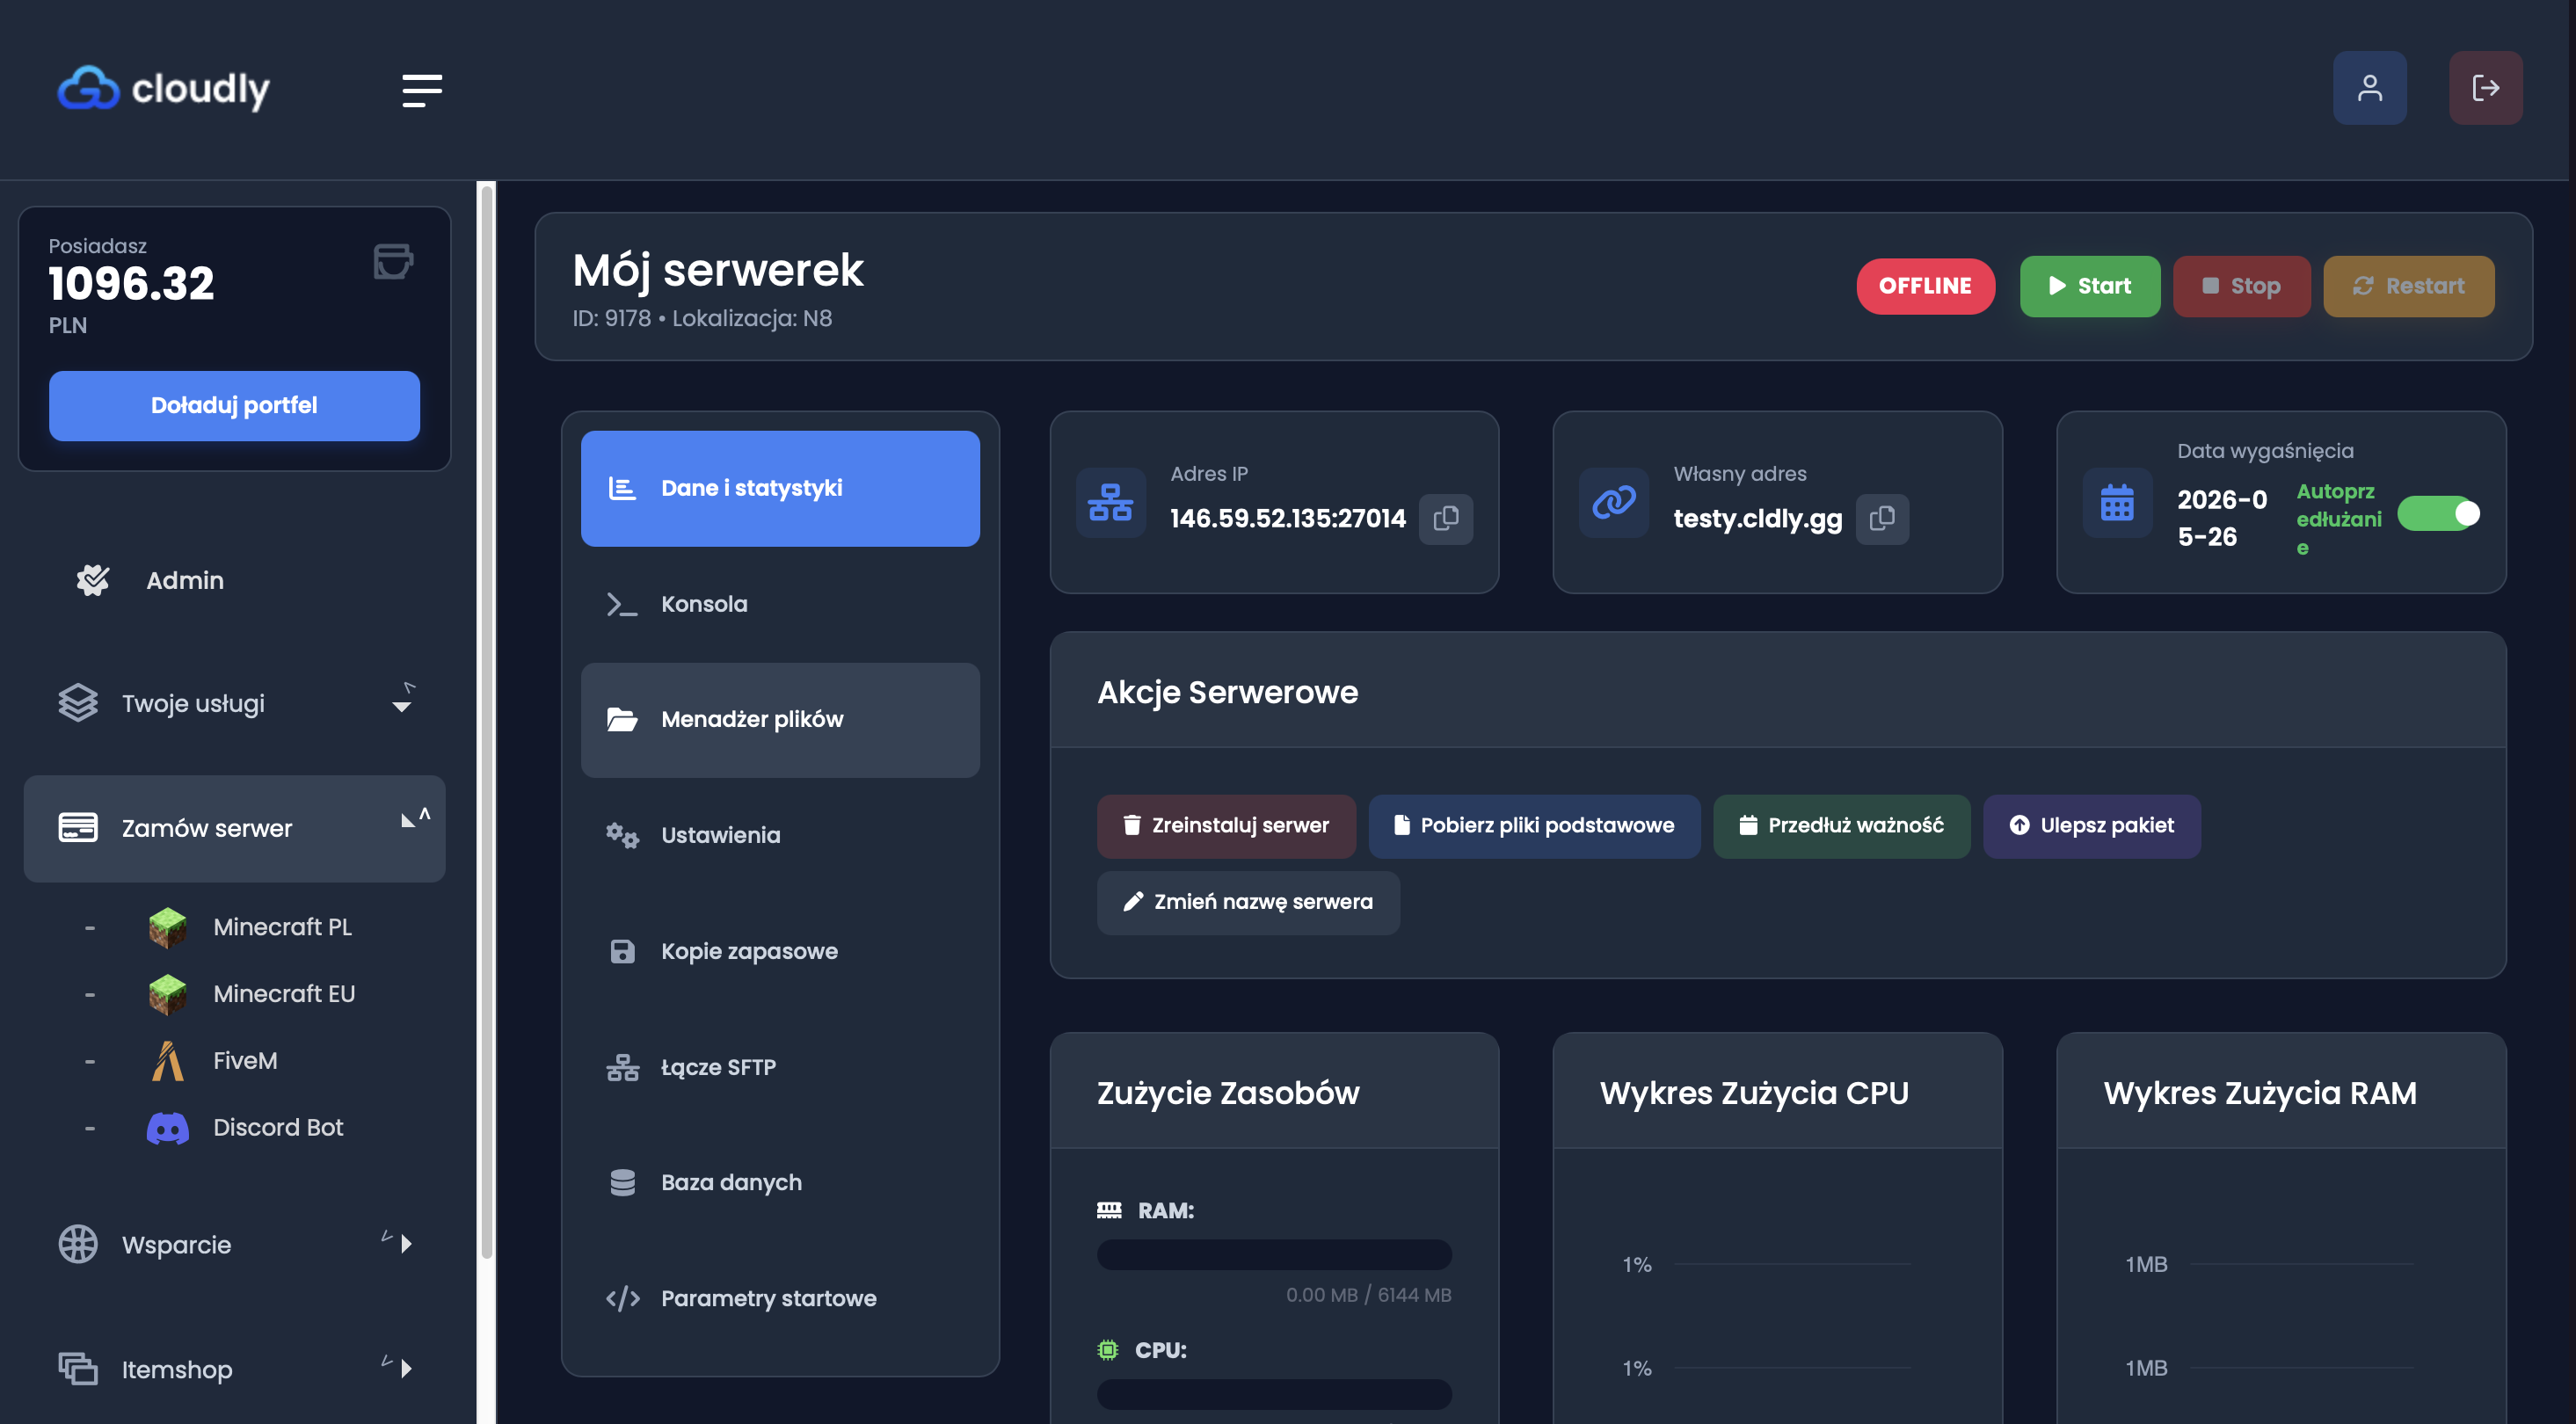Click the hamburger menu icon

pos(421,90)
